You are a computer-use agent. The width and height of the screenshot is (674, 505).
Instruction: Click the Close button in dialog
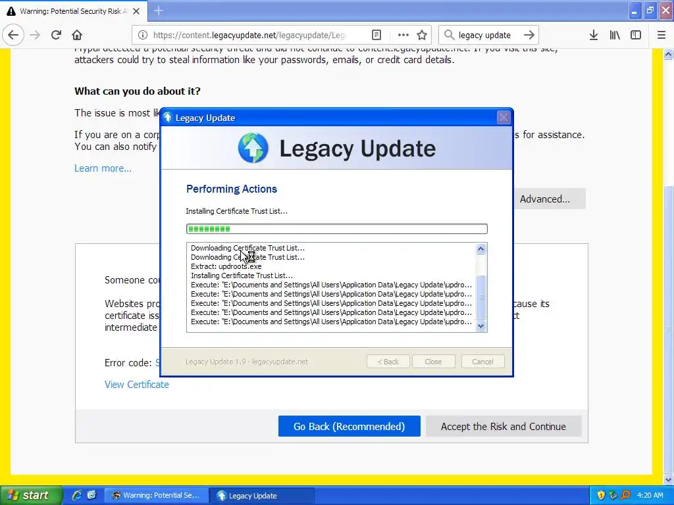[433, 362]
